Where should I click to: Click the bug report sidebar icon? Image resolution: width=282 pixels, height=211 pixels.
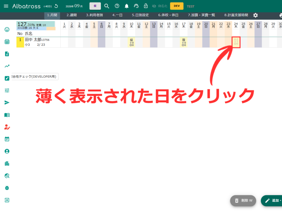tap(7, 188)
